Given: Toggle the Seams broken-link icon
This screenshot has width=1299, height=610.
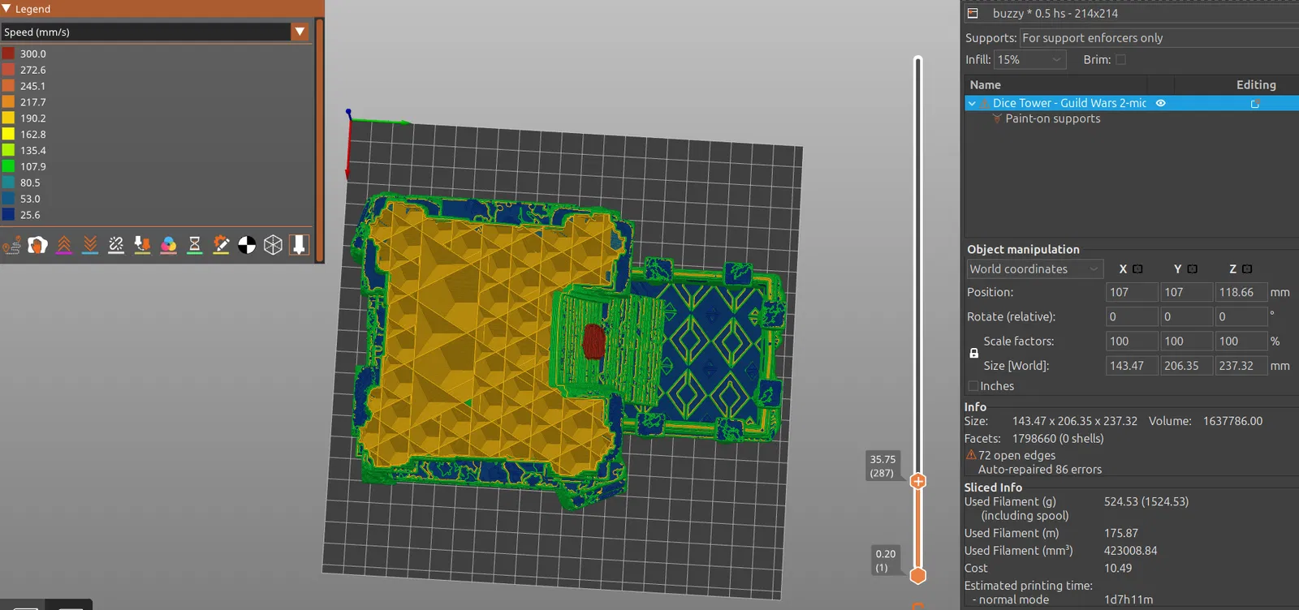Looking at the screenshot, I should [116, 245].
